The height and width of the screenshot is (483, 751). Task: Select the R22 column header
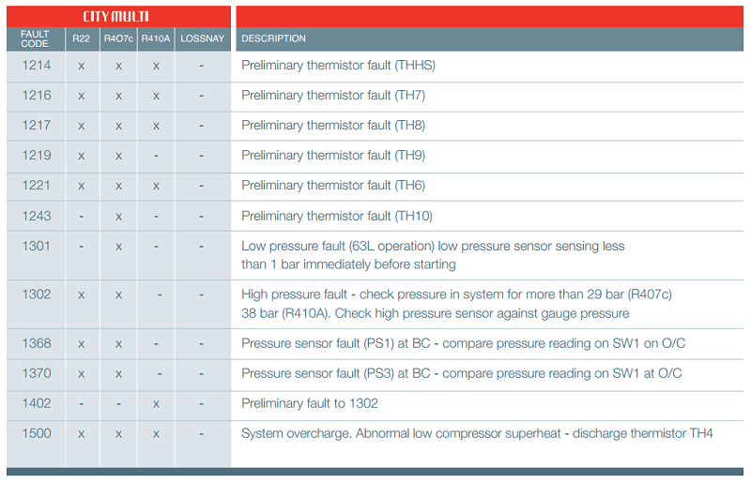[x=82, y=38]
